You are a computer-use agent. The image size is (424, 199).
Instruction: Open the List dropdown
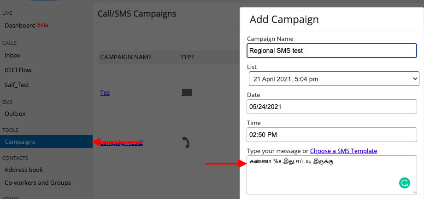click(x=334, y=79)
